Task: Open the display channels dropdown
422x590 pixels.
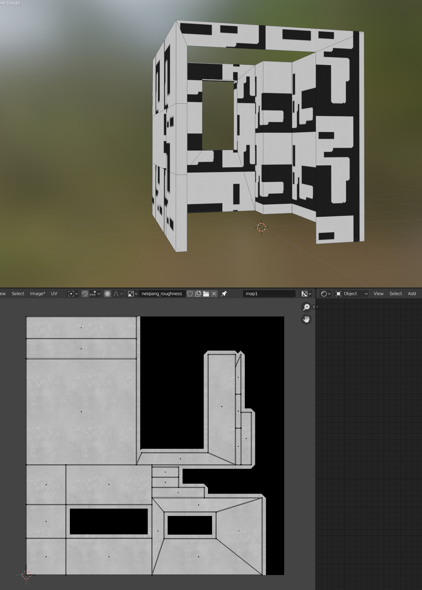Action: [x=306, y=294]
